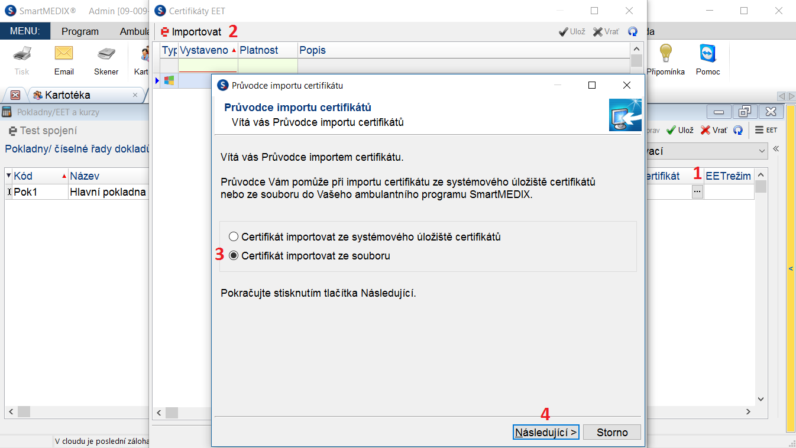Click refresh icon in Pokladny/EET toolbar

click(x=738, y=130)
